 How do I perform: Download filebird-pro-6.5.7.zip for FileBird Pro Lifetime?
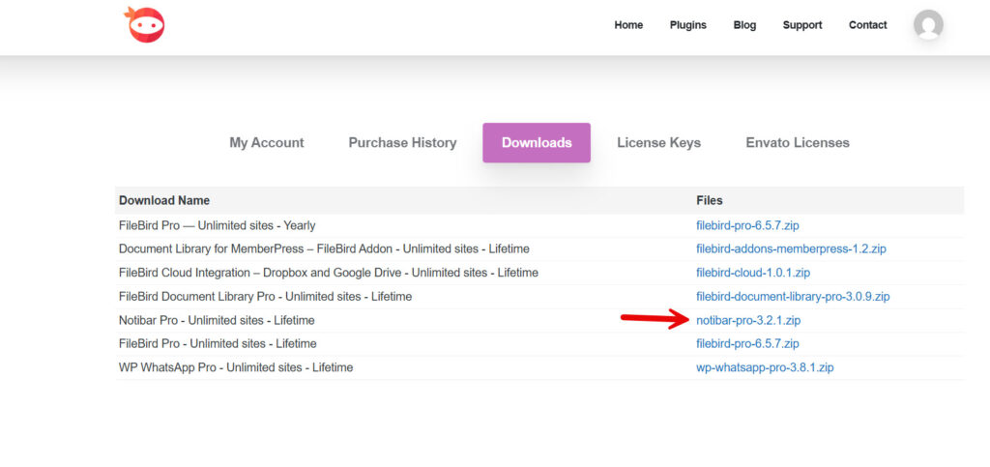(x=747, y=344)
